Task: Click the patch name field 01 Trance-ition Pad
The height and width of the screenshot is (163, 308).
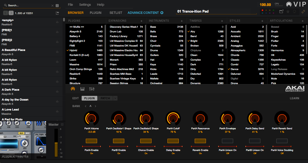Action: point(216,11)
